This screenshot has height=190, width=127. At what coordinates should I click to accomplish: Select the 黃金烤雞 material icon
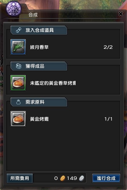[x=18, y=119]
